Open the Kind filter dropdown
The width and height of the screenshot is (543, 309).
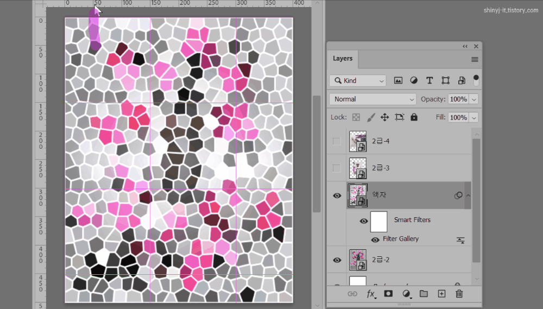358,81
